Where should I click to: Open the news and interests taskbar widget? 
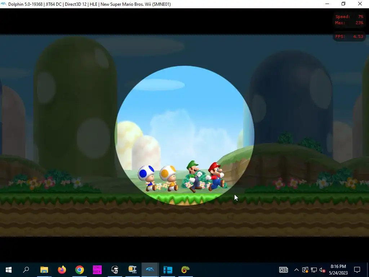click(x=283, y=270)
